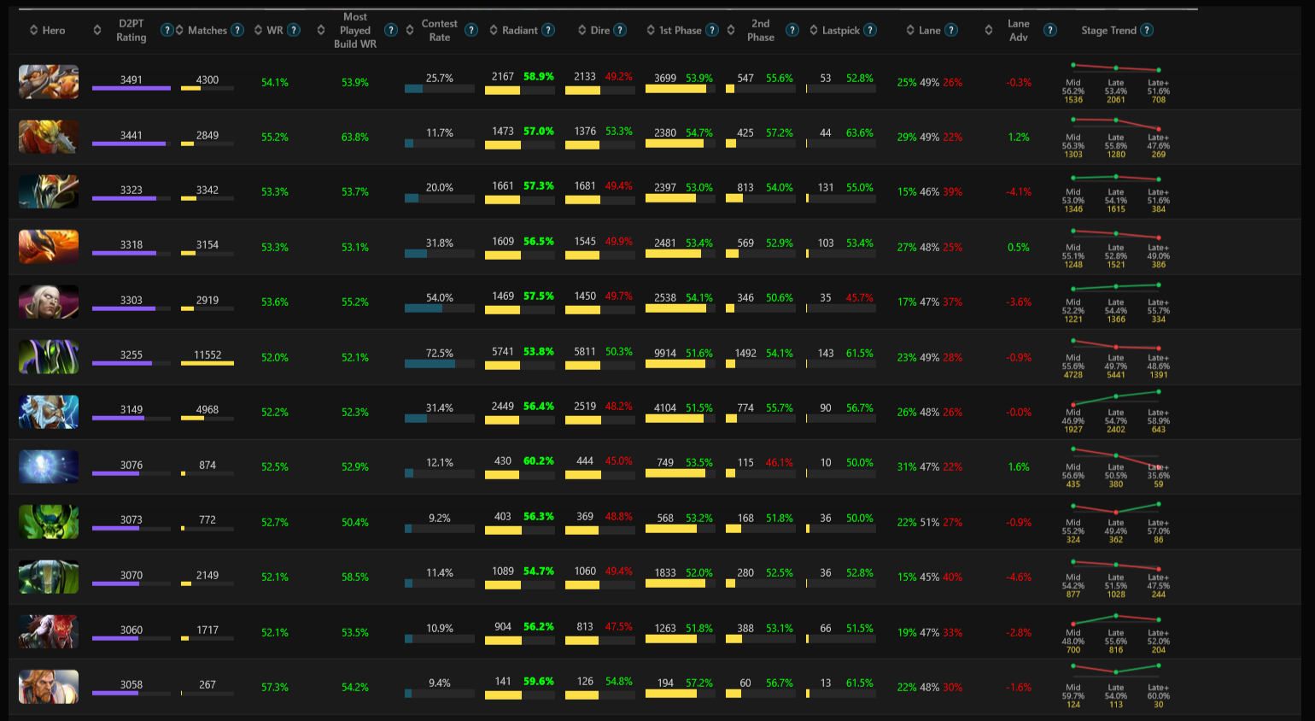This screenshot has width=1315, height=721.
Task: Click the sort arrows left of Dire header
Action: (582, 30)
